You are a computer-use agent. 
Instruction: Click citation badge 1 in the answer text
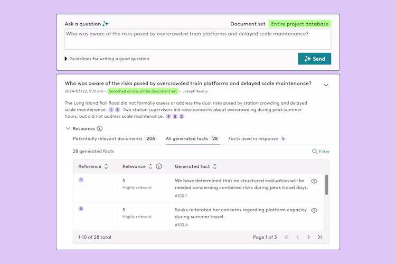(111, 110)
